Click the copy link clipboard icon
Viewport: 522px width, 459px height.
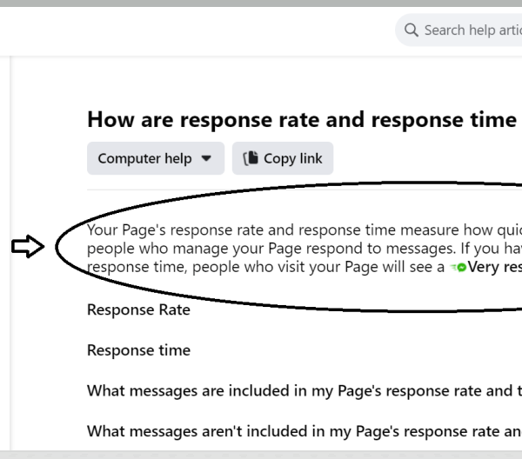[x=251, y=158]
